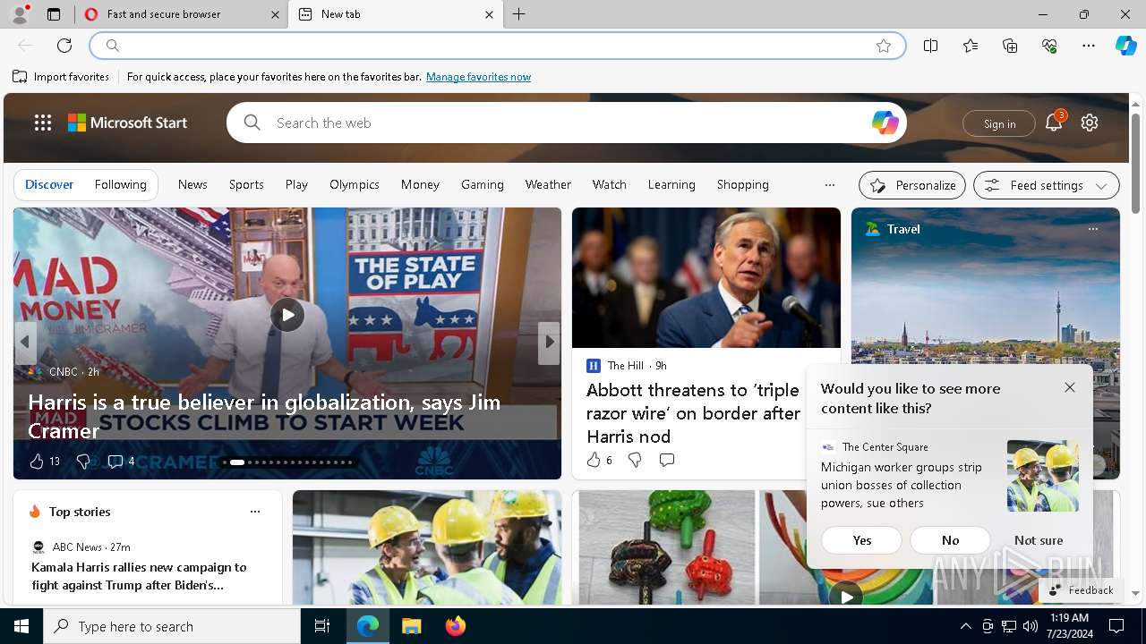Open Kamala Harris rallies headline
This screenshot has height=644, width=1146.
click(x=139, y=576)
